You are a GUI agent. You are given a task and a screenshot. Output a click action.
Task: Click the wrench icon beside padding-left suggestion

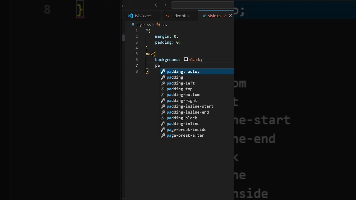pos(163,83)
